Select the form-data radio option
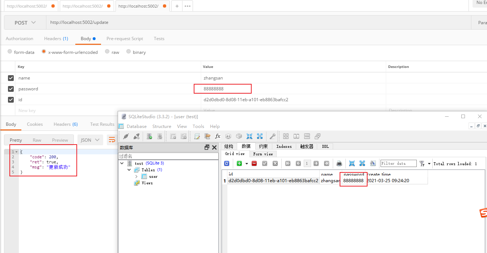 pyautogui.click(x=10, y=52)
